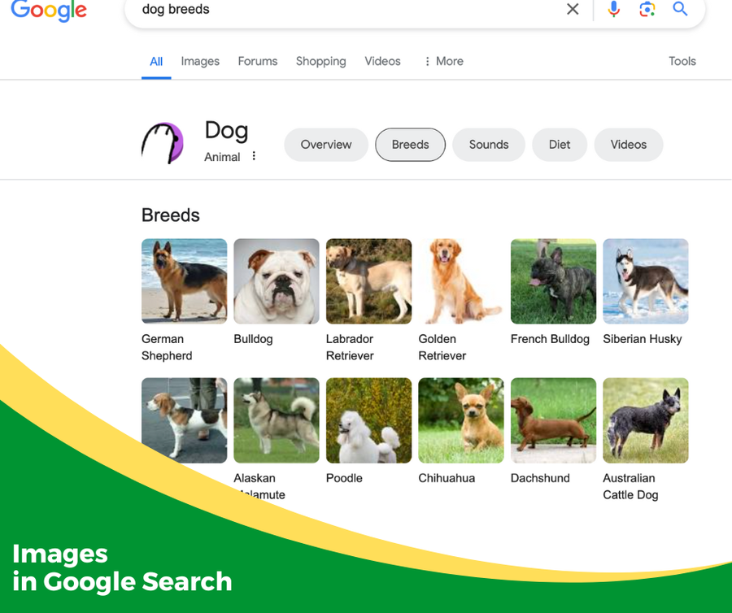732x613 pixels.
Task: Click the Videos chip in the knowledge panel
Action: pos(628,144)
